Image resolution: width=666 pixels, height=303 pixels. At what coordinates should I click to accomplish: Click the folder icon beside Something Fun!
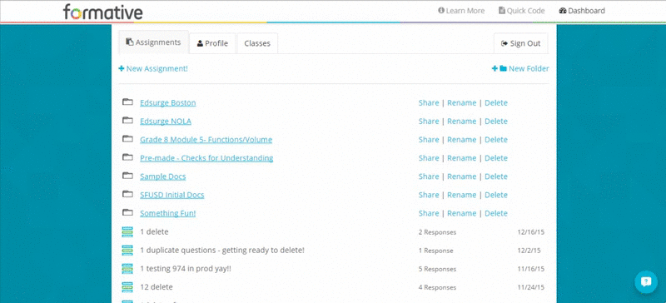click(127, 212)
